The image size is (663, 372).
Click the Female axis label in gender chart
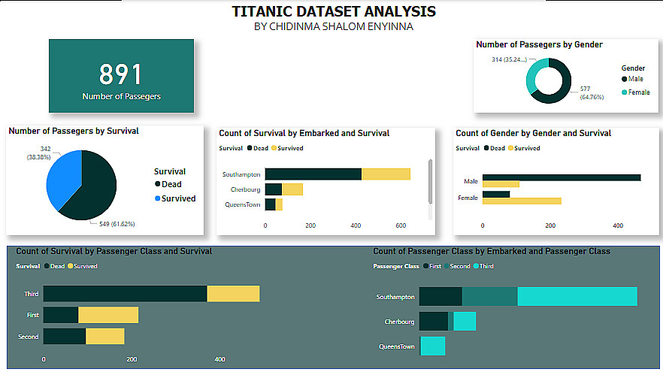[x=468, y=198]
